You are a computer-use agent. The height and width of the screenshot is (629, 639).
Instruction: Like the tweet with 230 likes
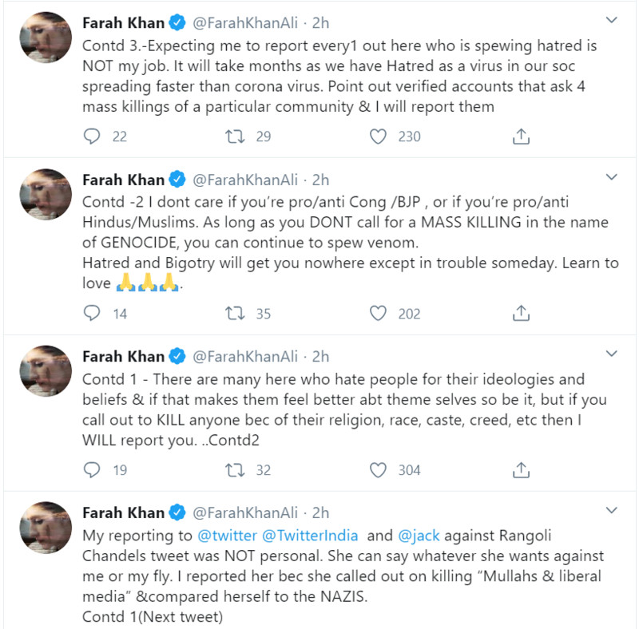click(x=378, y=136)
